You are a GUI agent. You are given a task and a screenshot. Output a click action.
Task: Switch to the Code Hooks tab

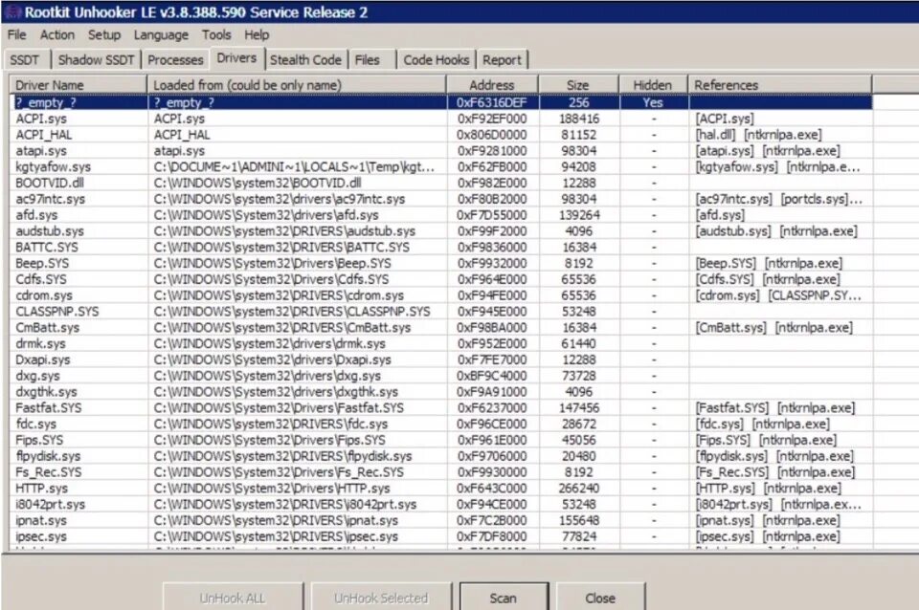click(x=437, y=59)
